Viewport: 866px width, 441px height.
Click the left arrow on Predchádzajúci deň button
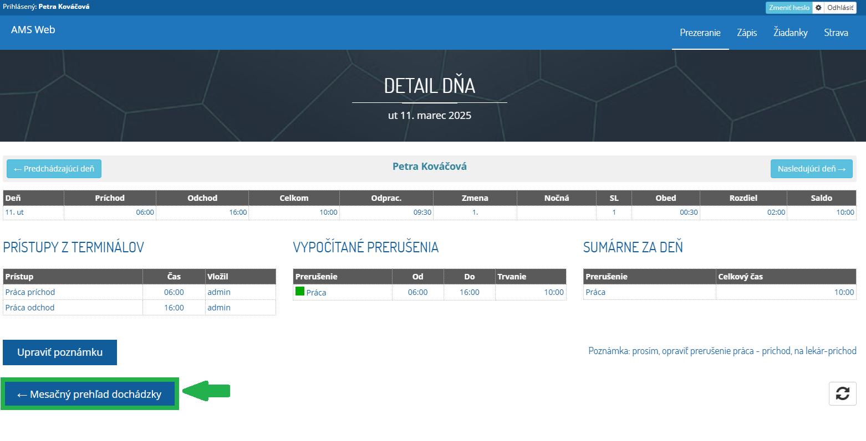pos(18,168)
